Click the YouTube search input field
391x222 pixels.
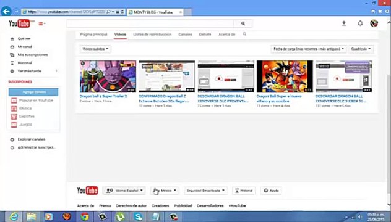pyautogui.click(x=150, y=23)
